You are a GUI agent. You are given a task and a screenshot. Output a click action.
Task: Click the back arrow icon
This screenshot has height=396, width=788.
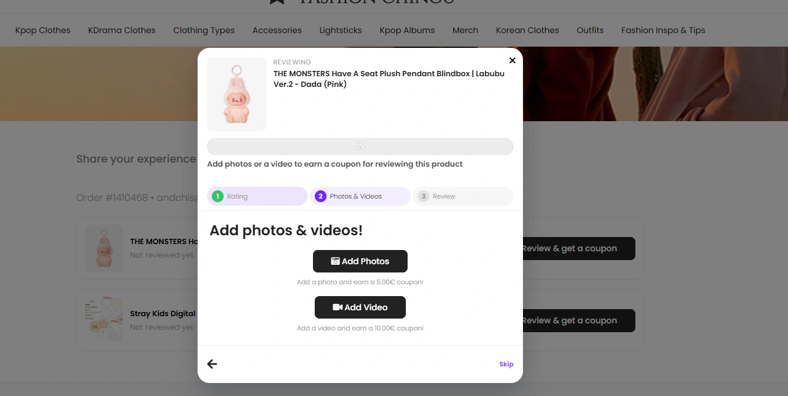pos(212,364)
